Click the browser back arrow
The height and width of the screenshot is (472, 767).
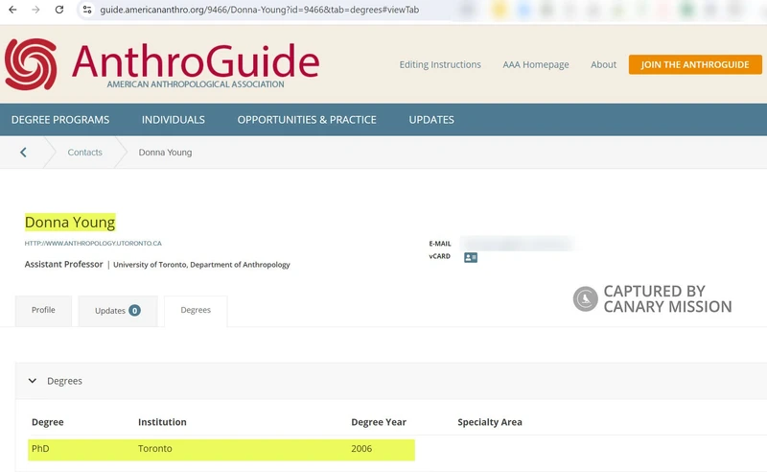pos(12,10)
